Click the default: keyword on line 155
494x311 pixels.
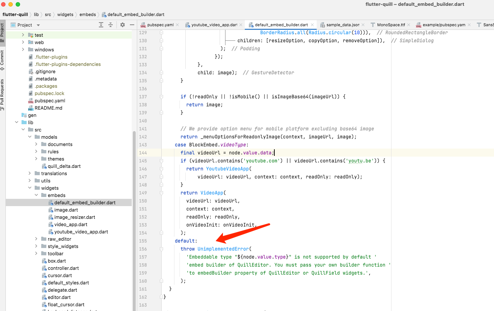pyautogui.click(x=186, y=241)
